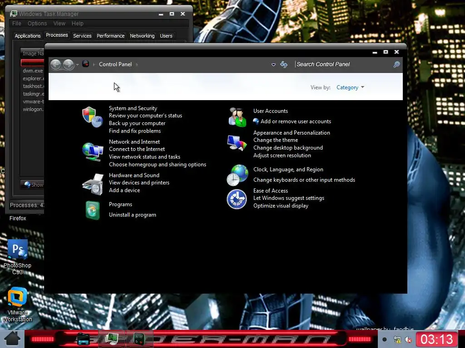Viewport: 465px width, 348px height.
Task: Click the Control Panel icon in the address bar
Action: (86, 64)
